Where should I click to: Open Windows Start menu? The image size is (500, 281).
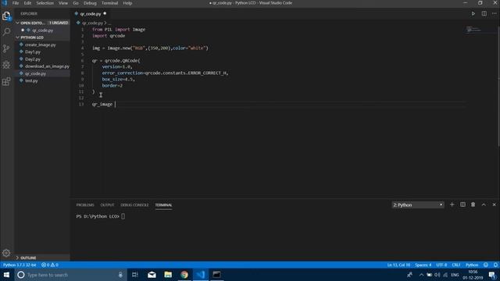tap(6, 275)
